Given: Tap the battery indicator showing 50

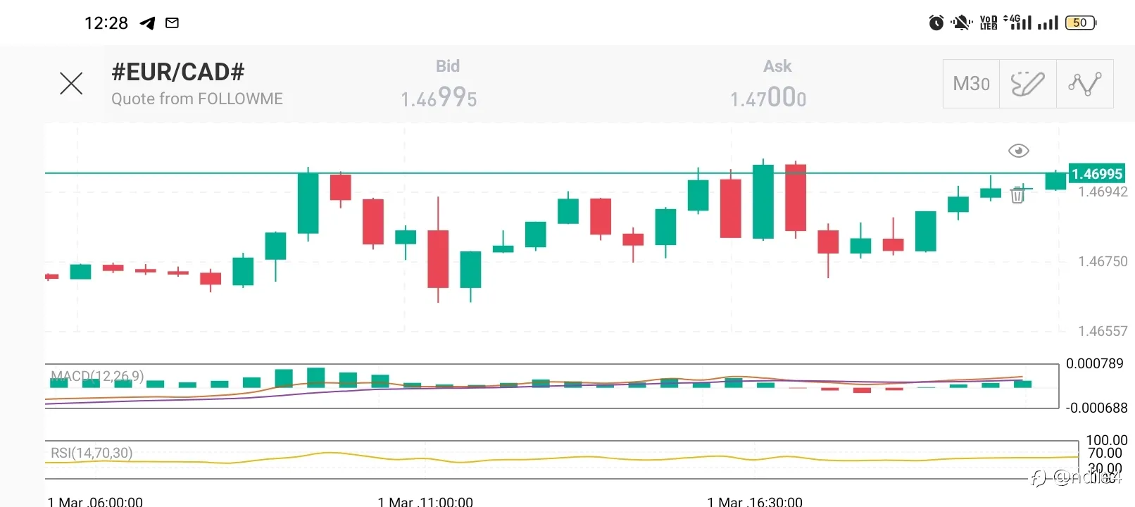Looking at the screenshot, I should 1081,23.
